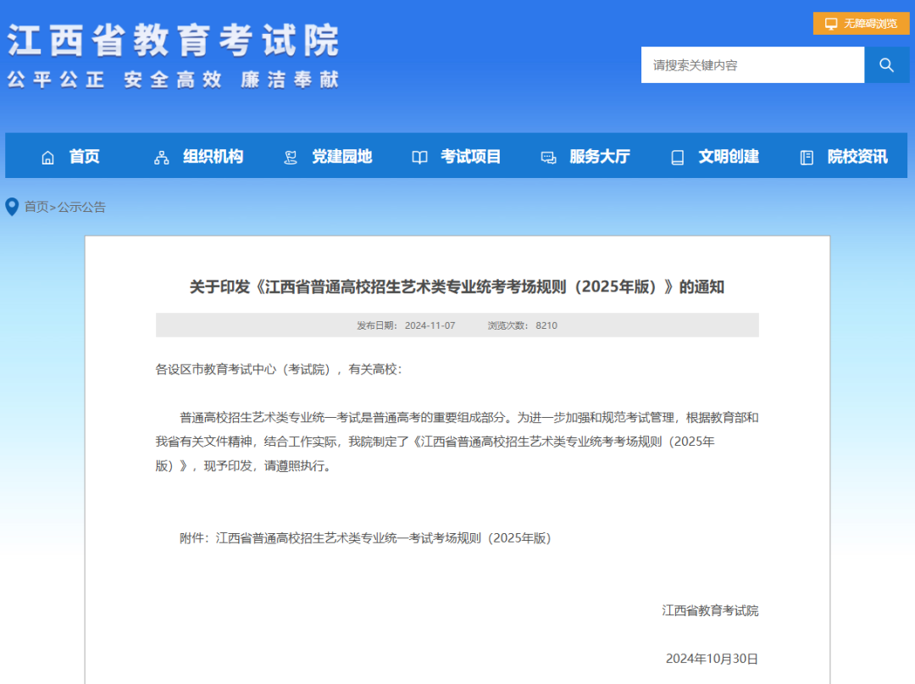Enable 无障碍浏览 accessibility mode
This screenshot has height=684, width=915.
point(862,24)
